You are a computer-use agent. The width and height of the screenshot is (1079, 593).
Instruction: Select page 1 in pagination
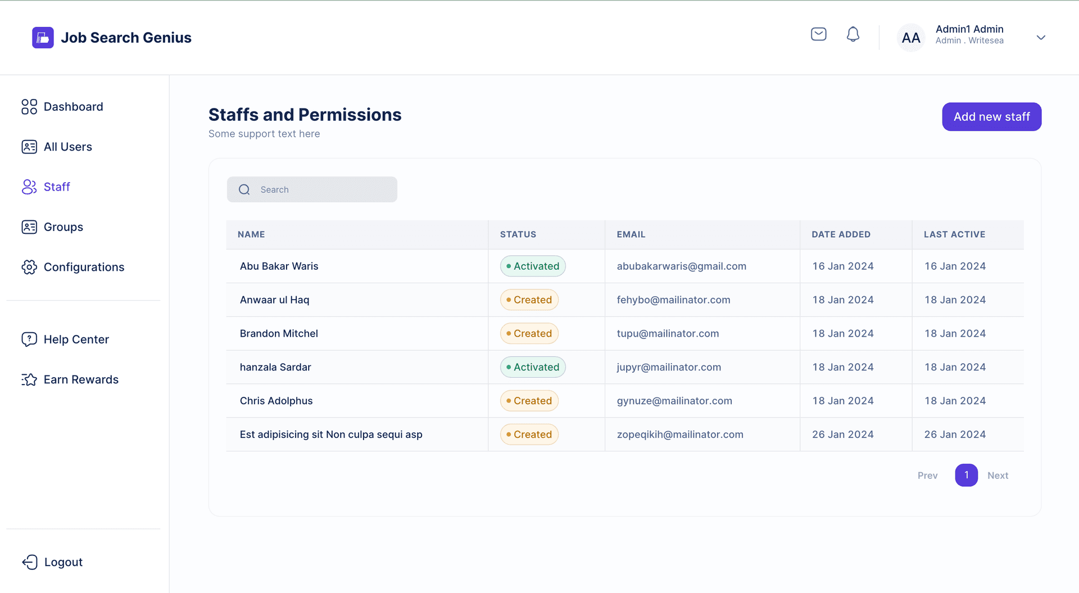coord(966,476)
